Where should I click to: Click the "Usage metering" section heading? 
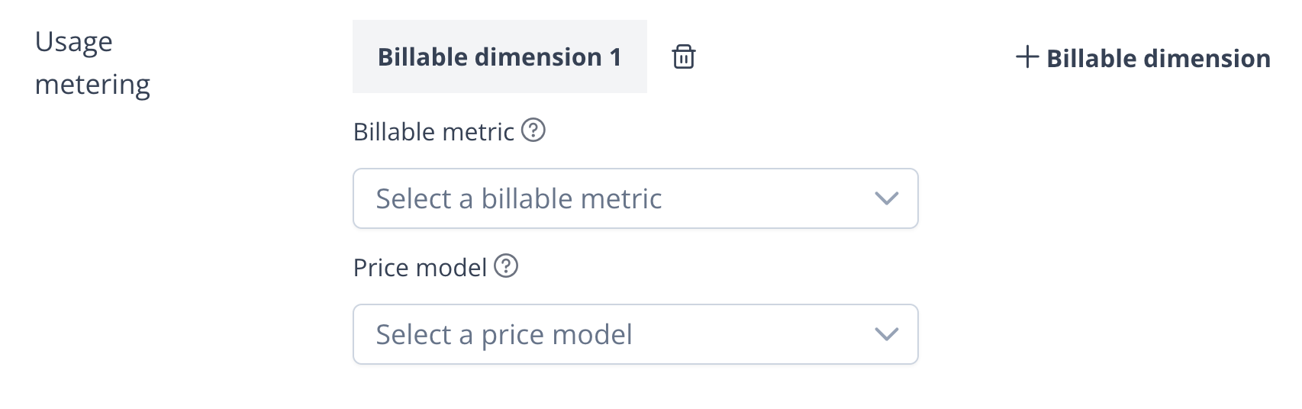[x=92, y=63]
